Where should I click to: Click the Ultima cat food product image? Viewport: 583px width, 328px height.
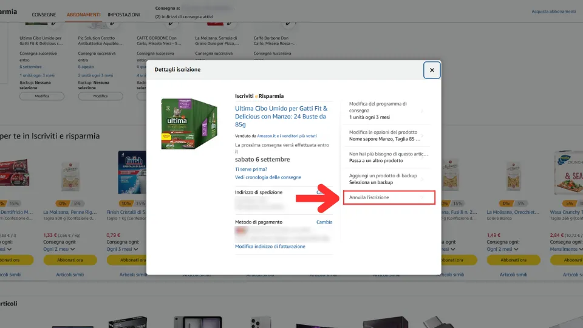189,124
